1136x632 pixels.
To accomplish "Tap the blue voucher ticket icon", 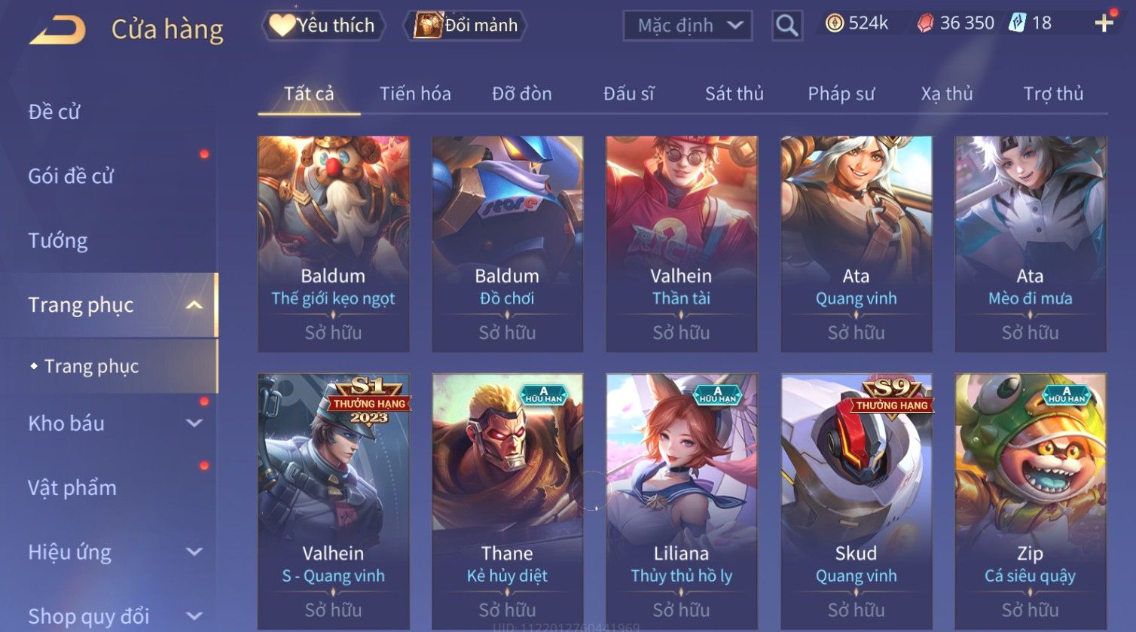I will [x=1018, y=23].
